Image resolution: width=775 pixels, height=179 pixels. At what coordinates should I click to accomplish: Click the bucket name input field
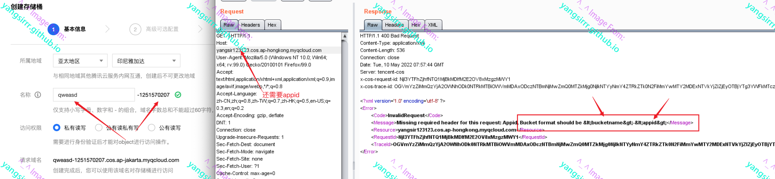pos(94,95)
